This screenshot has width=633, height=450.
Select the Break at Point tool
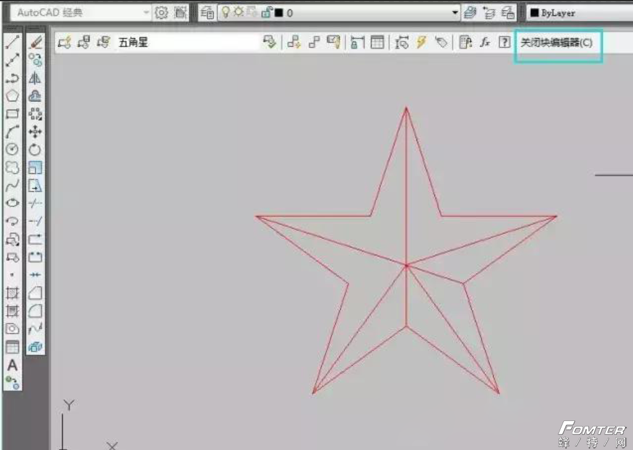[35, 239]
